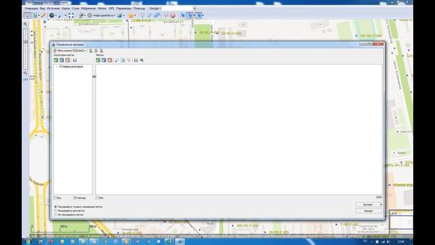The width and height of the screenshot is (435, 245).
Task: Click the add placemark pin icon in the main toolbar
Action: tap(142, 16)
